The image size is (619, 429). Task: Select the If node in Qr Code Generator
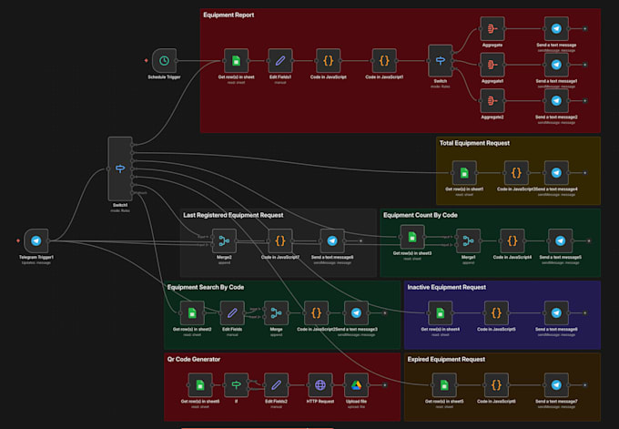[x=236, y=384]
